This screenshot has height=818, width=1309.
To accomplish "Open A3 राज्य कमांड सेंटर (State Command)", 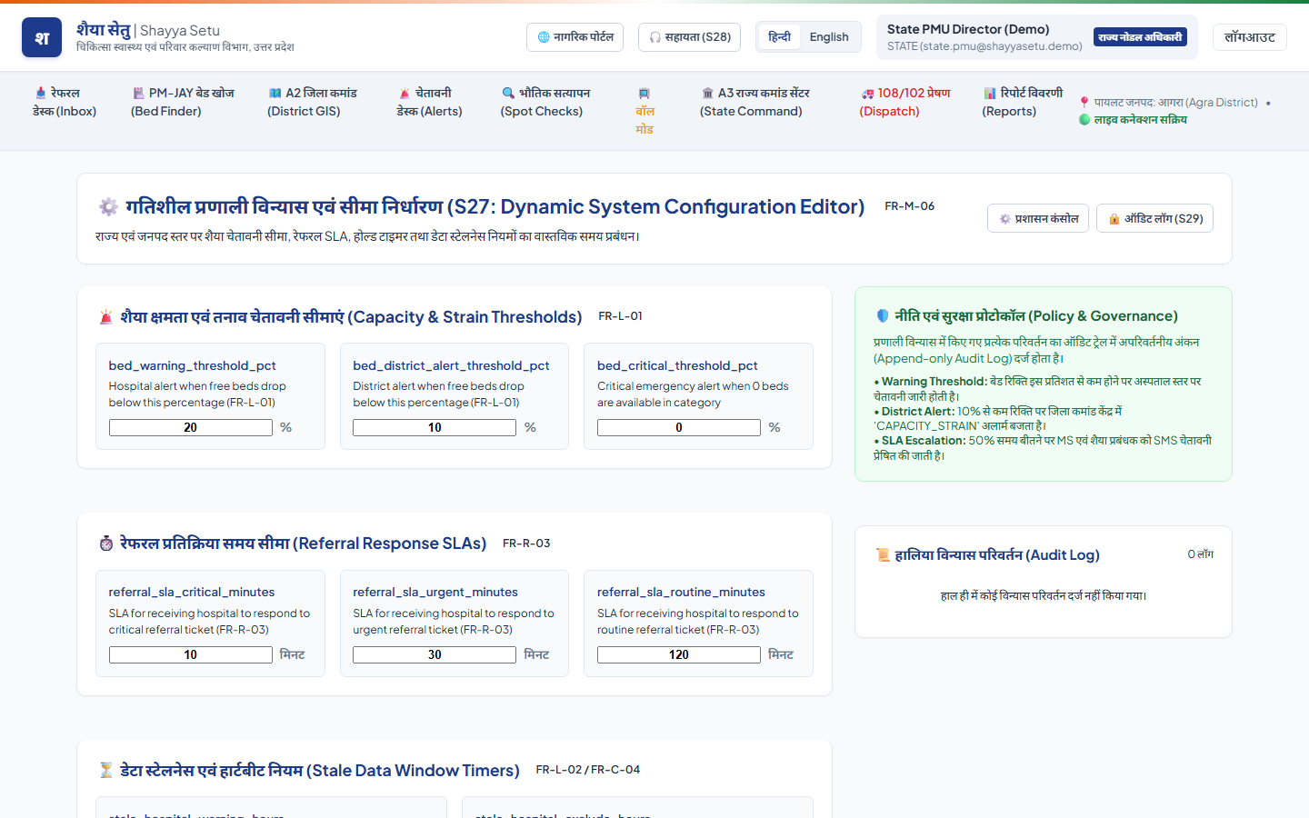I will tap(754, 102).
